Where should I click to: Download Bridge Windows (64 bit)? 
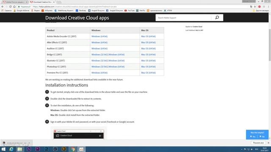tap(116, 54)
